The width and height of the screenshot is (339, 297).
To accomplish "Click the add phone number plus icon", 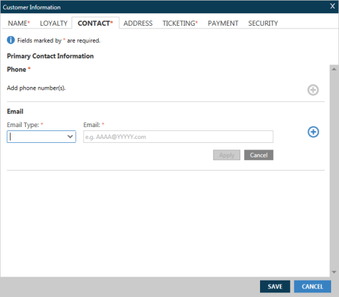I will click(313, 90).
